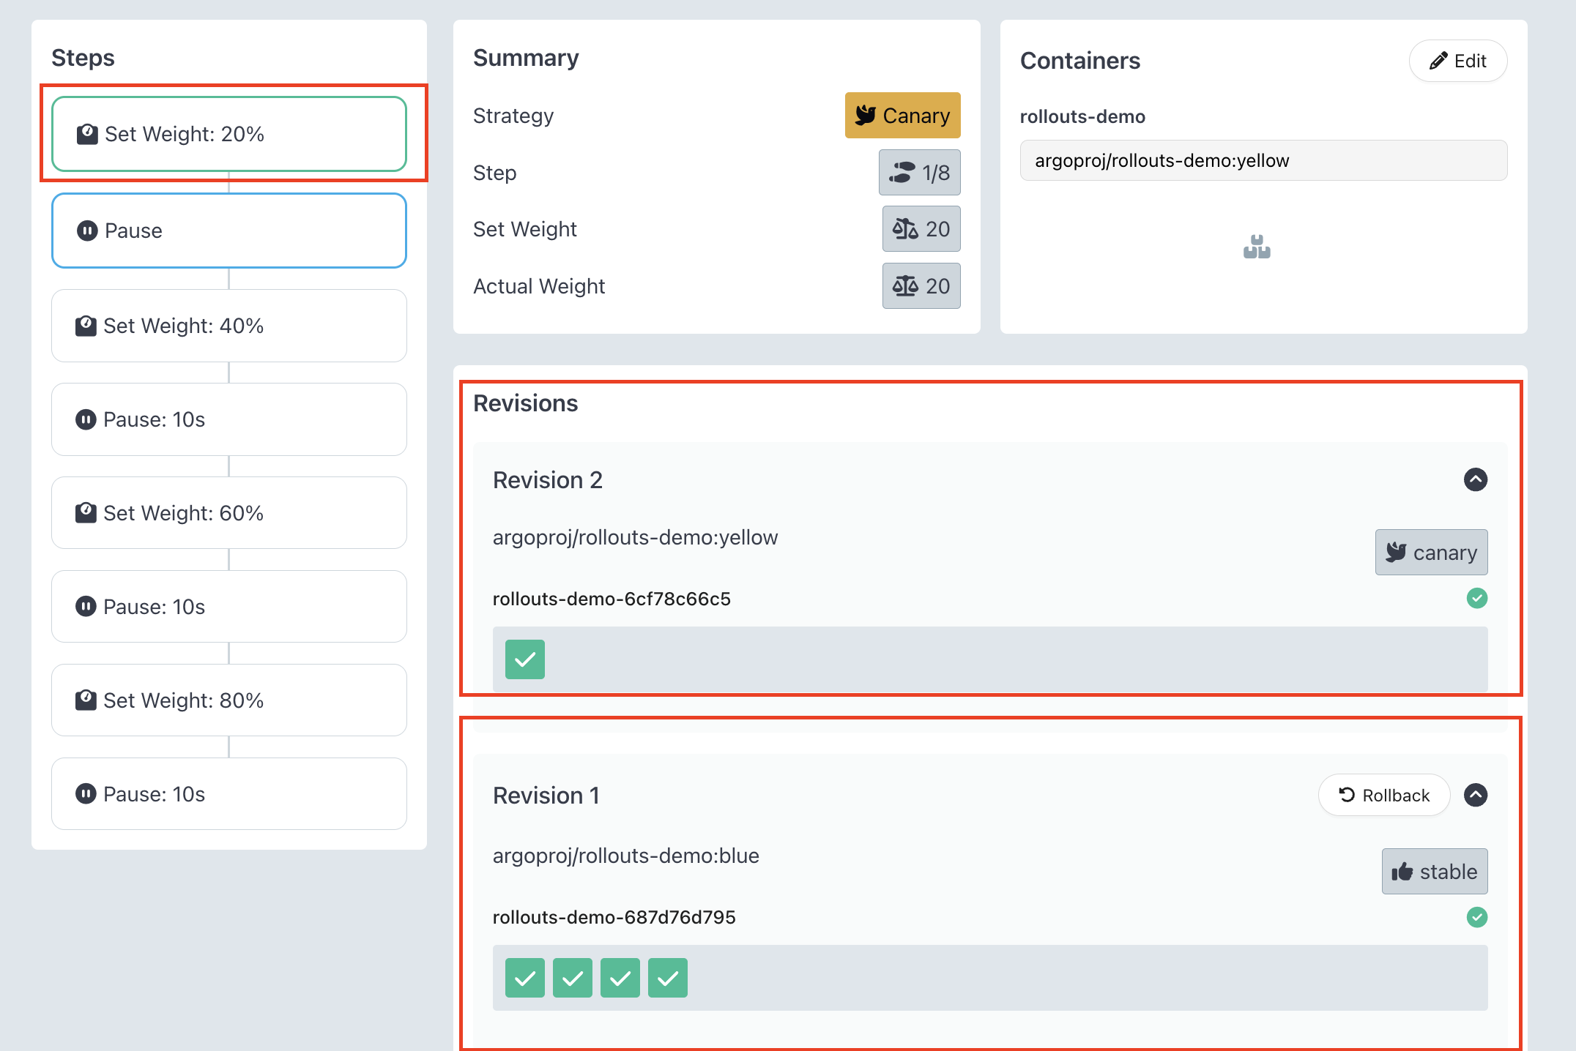Click the footsteps icon beside 1/8

coord(902,173)
